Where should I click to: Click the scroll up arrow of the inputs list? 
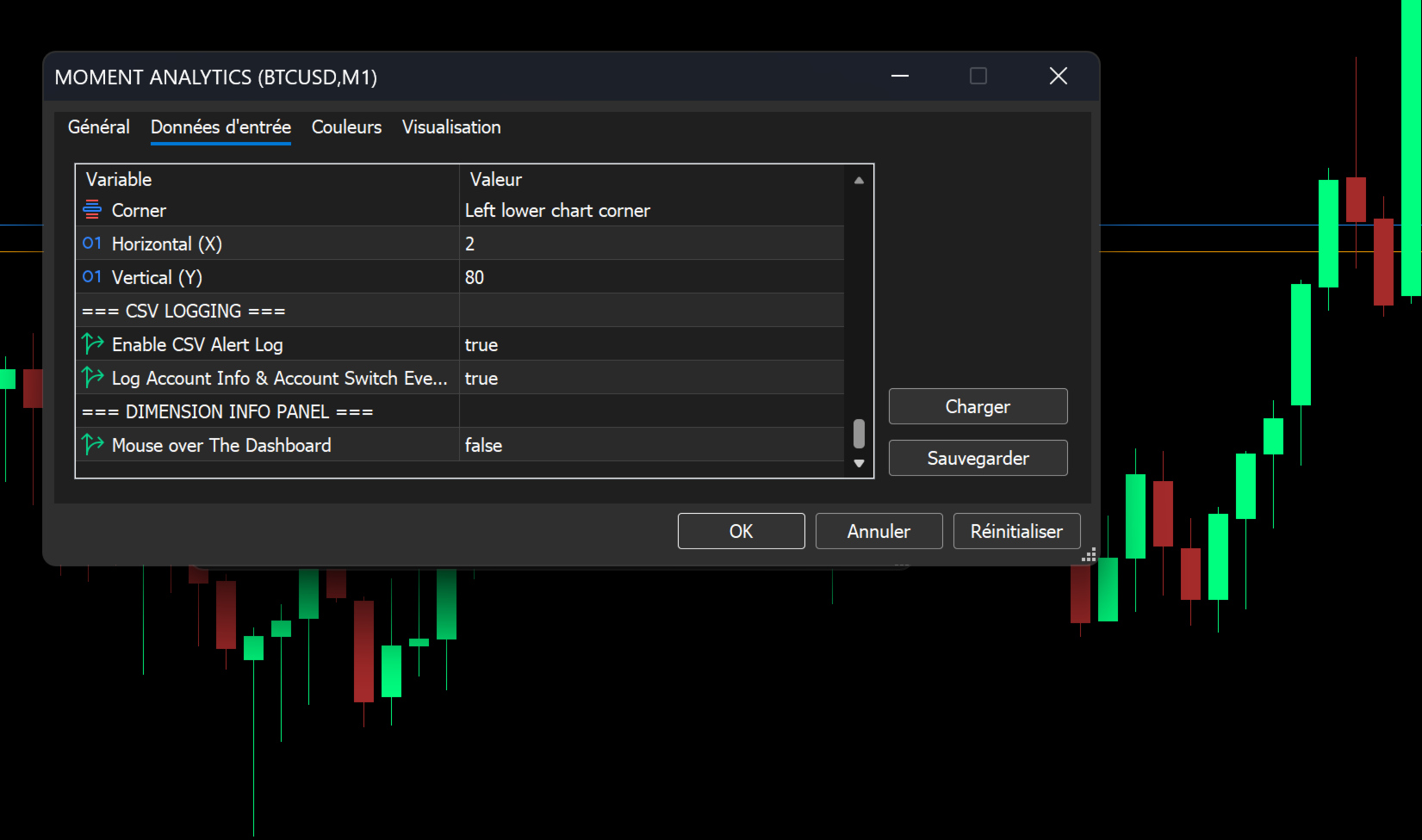click(x=859, y=180)
